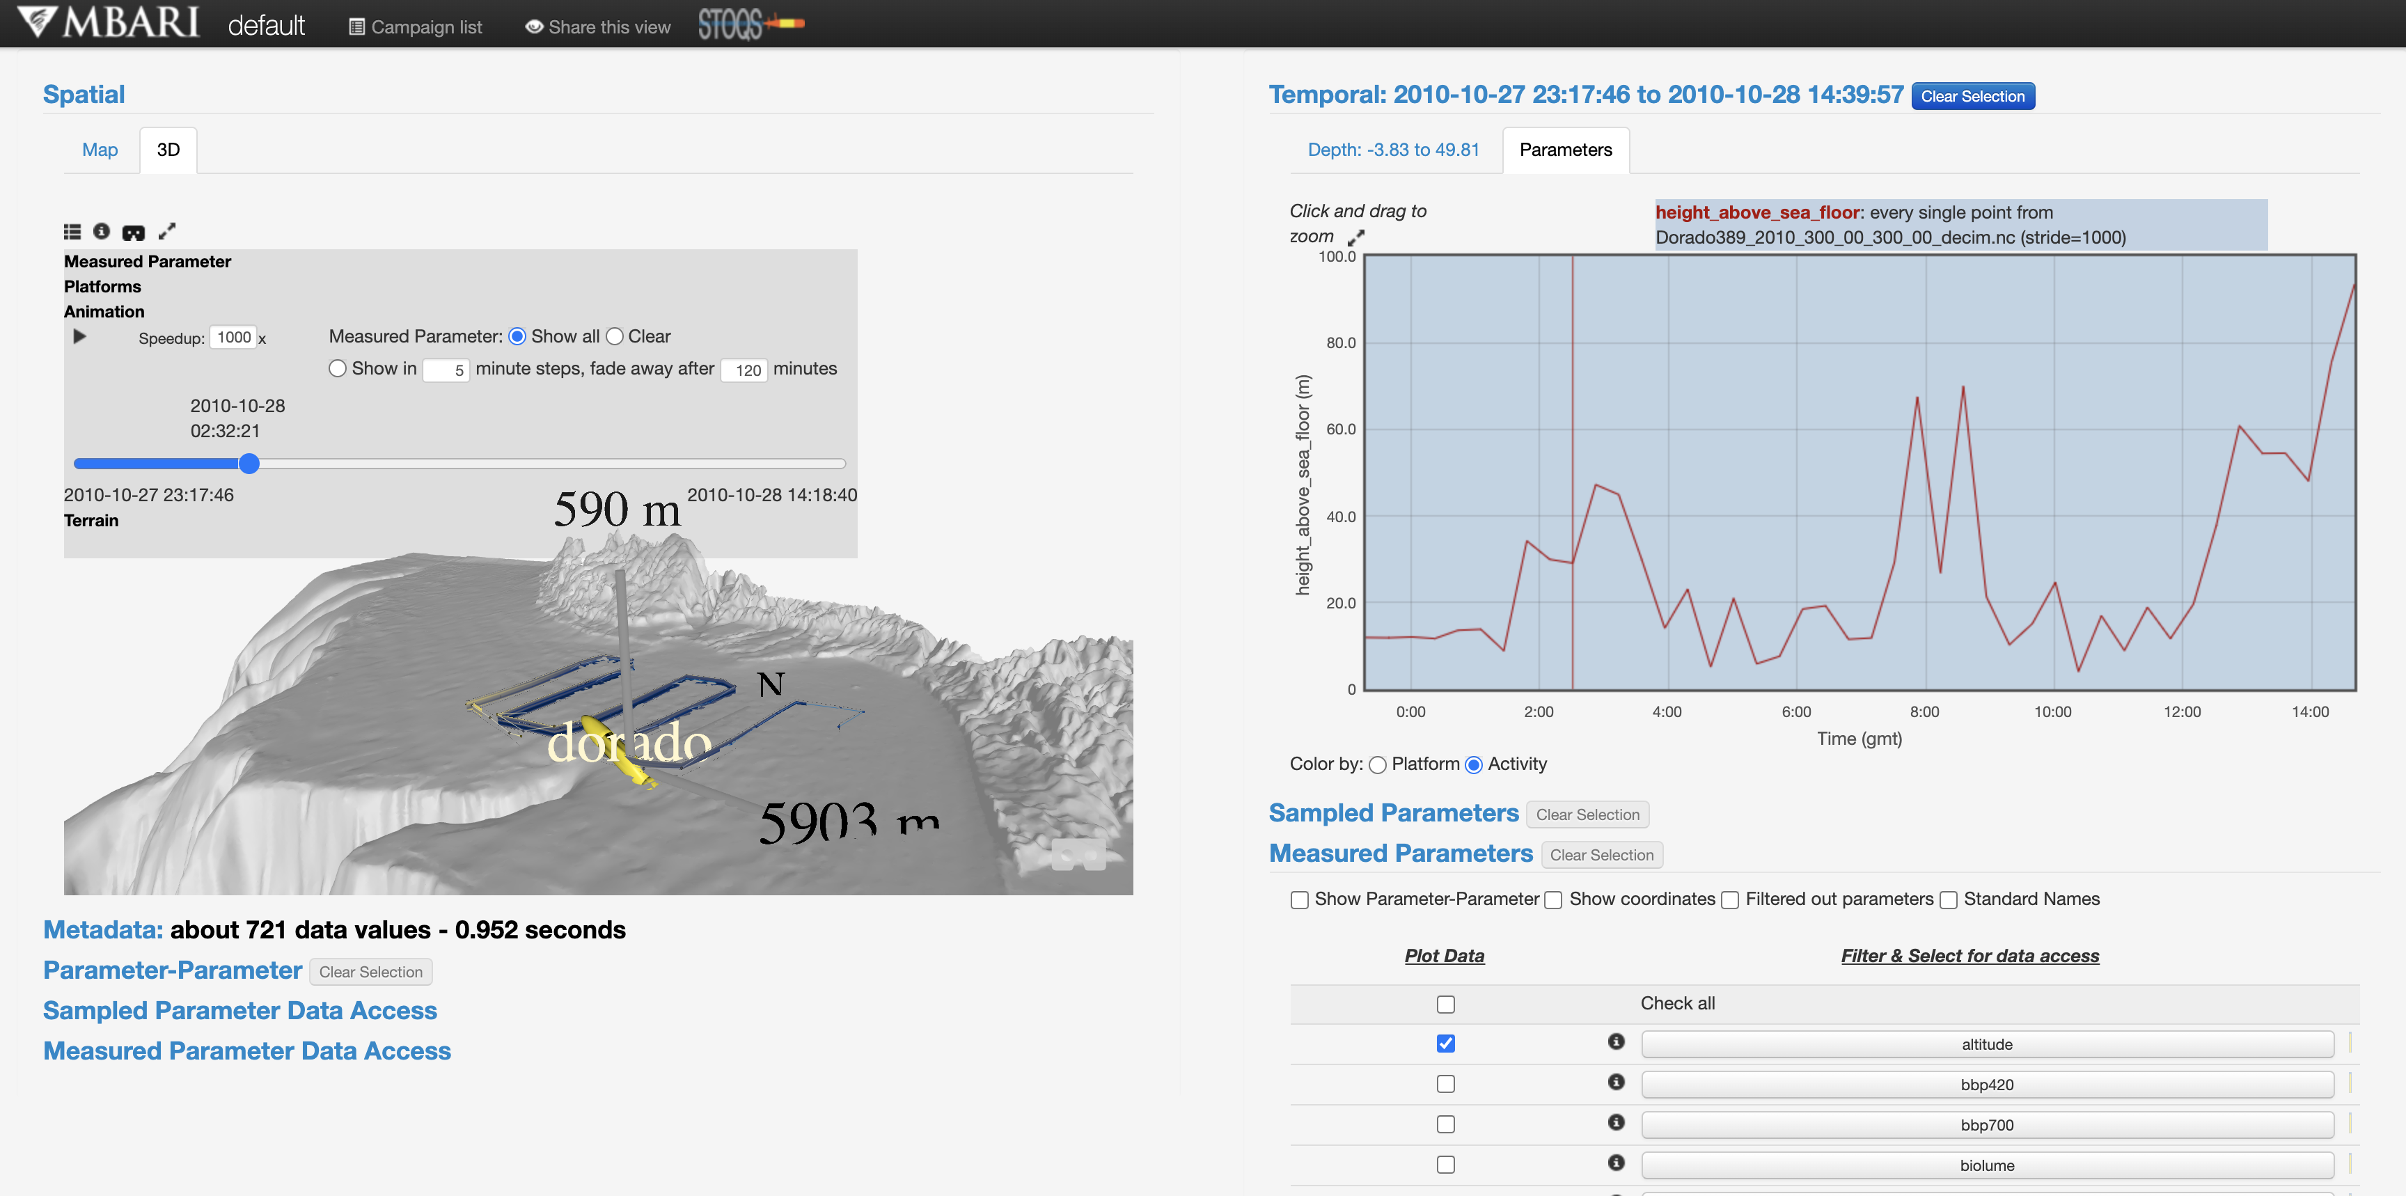Open the info icon for altitude
The width and height of the screenshot is (2406, 1196).
pos(1616,1042)
